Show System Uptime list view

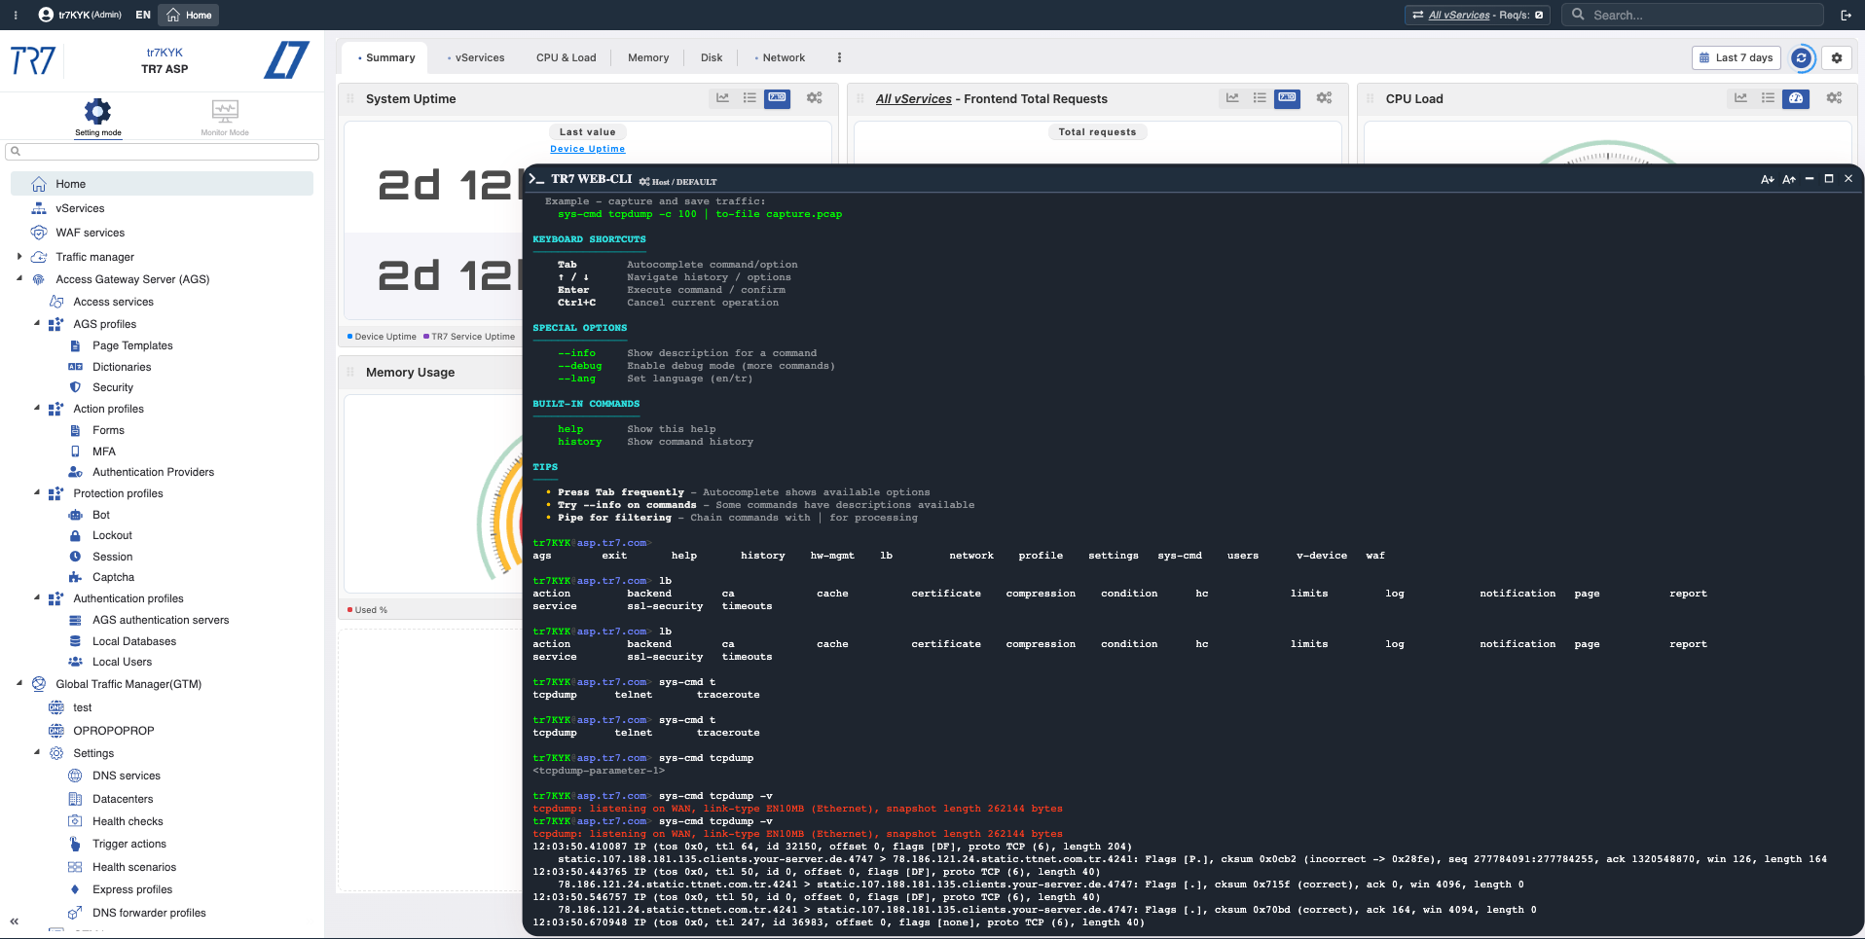[x=750, y=98]
